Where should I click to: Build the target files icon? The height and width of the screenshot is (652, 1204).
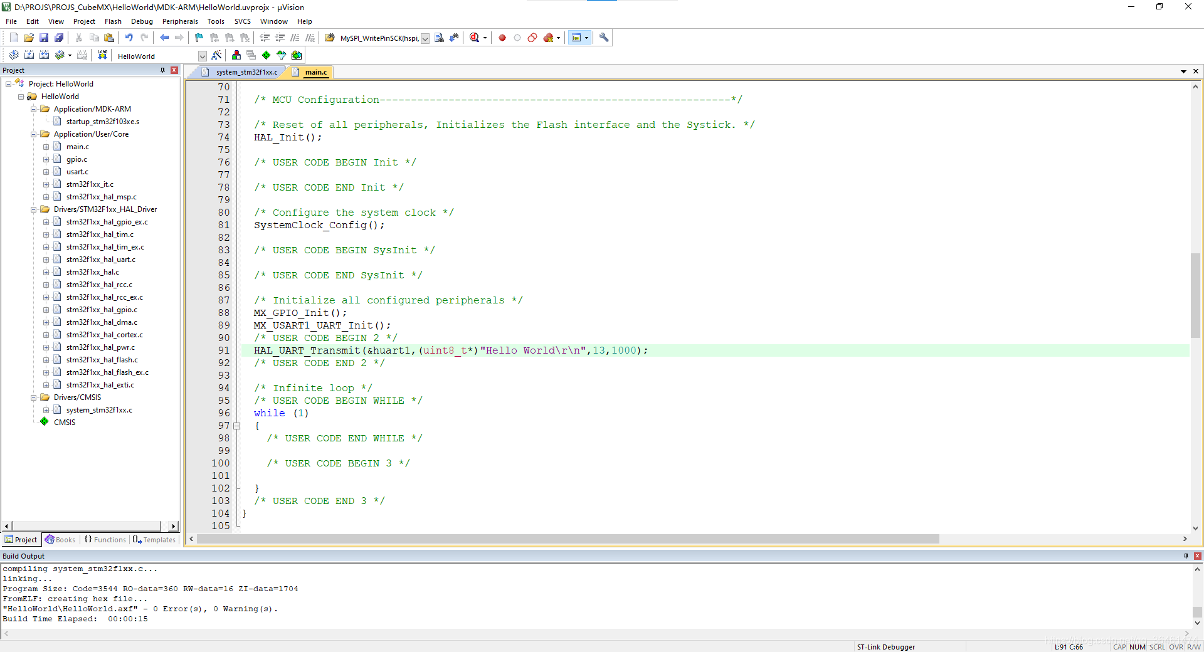pos(29,55)
